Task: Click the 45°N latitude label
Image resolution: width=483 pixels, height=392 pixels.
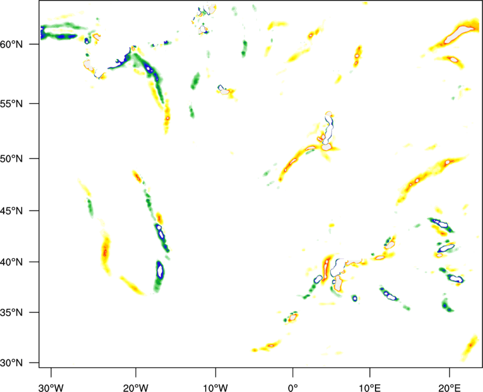Action: tap(11, 211)
